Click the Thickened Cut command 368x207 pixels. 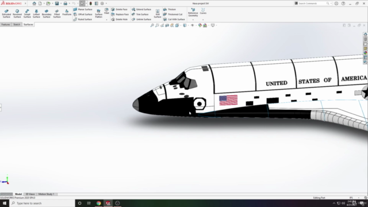pos(172,14)
